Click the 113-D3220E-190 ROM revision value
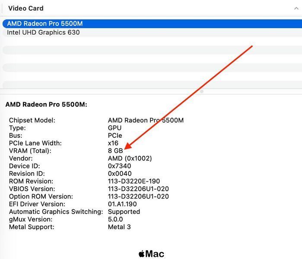 [134, 181]
